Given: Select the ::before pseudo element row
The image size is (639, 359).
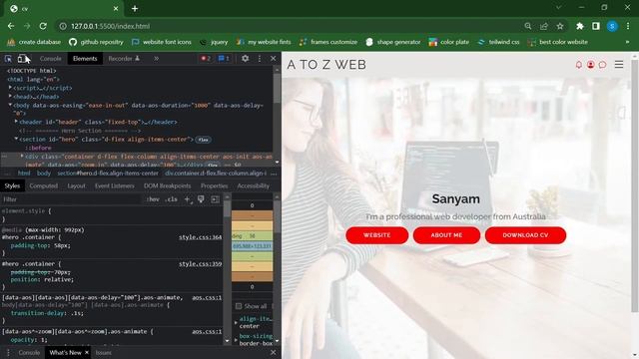Looking at the screenshot, I should pyautogui.click(x=38, y=148).
